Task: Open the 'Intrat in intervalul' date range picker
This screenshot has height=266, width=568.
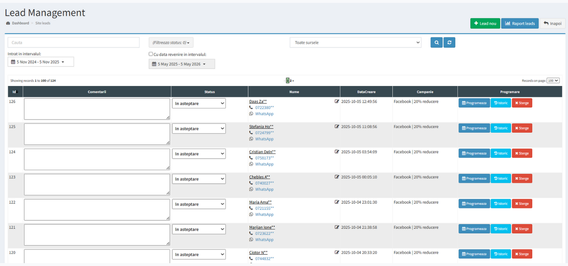Action: [41, 62]
